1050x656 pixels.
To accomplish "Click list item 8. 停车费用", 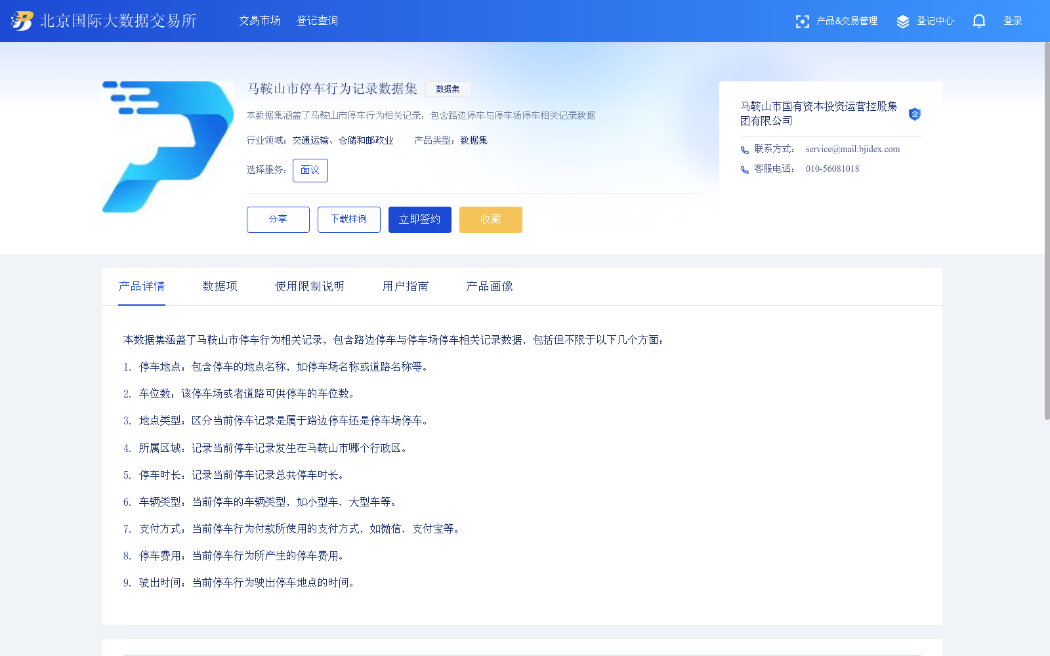I will point(234,556).
